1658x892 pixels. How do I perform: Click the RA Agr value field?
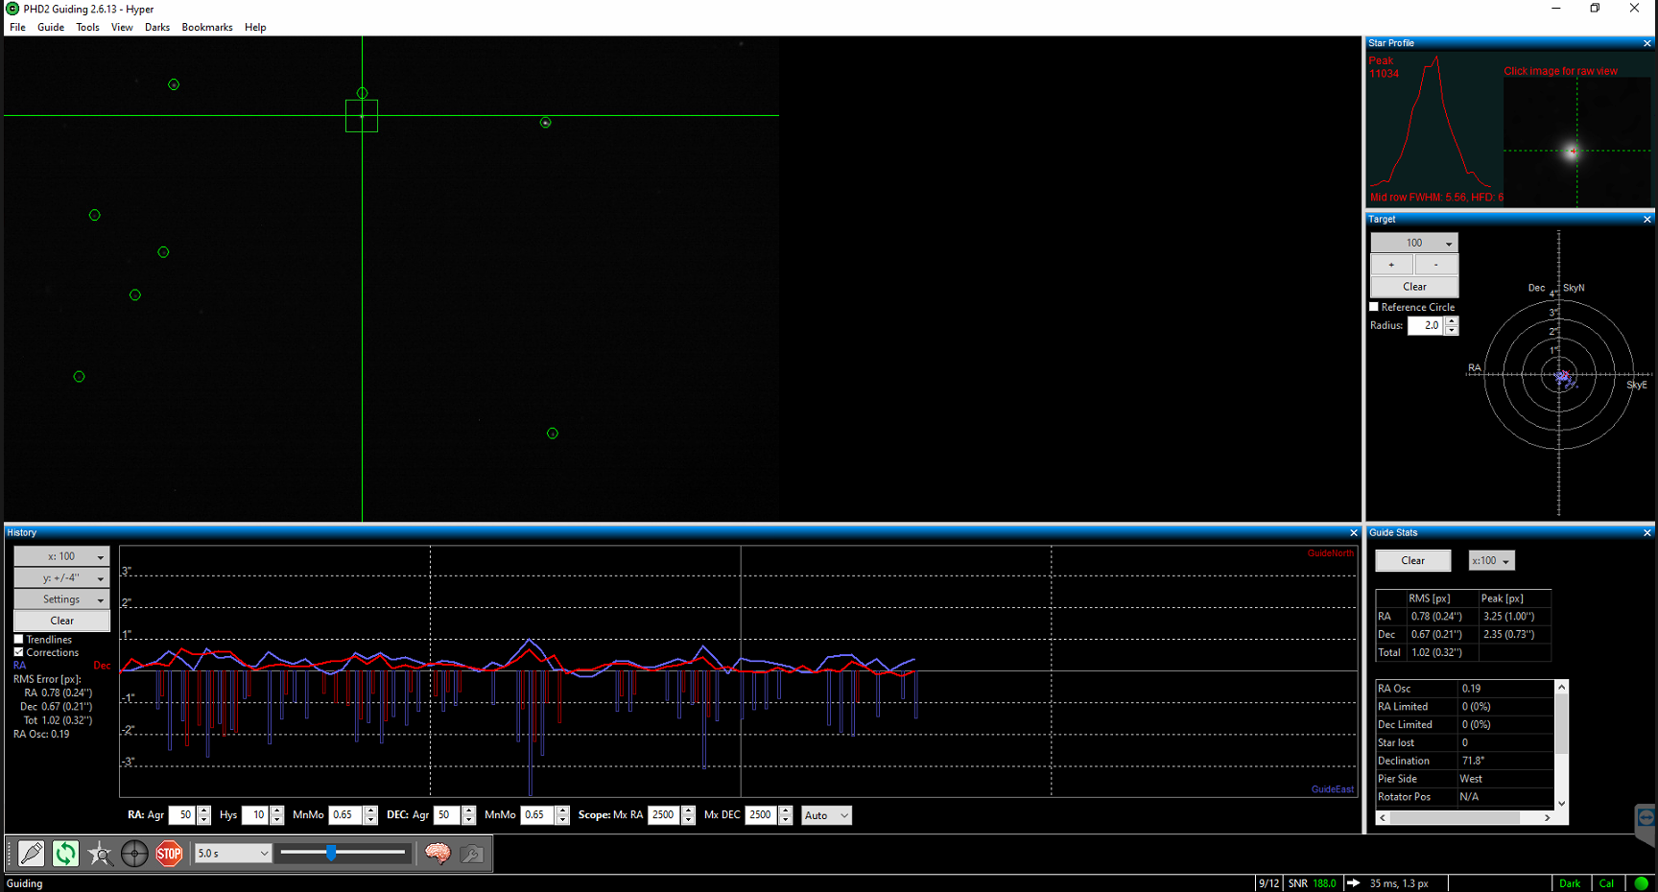click(x=182, y=815)
